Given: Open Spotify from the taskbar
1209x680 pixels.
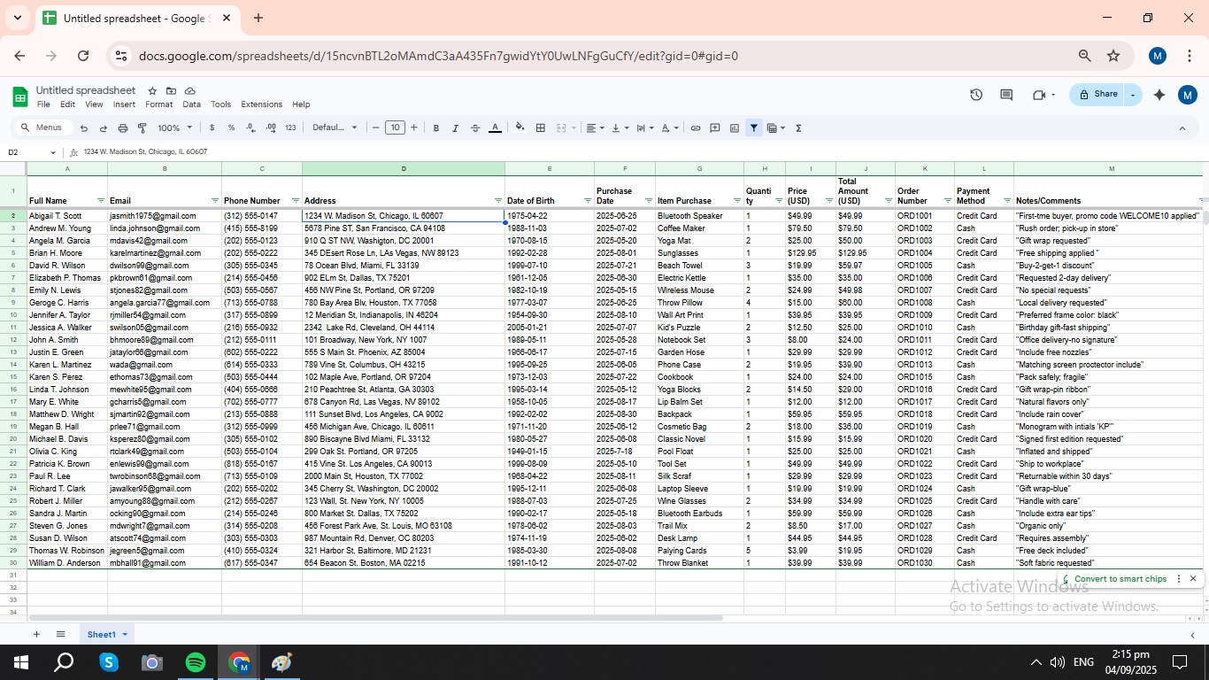Looking at the screenshot, I should click(196, 662).
